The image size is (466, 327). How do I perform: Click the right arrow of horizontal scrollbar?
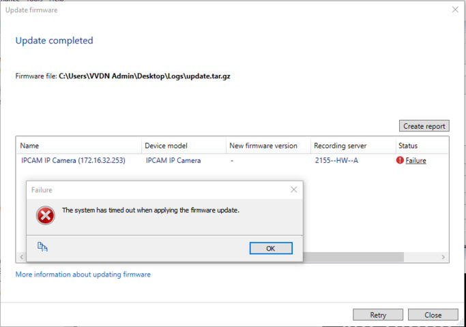[x=443, y=257]
